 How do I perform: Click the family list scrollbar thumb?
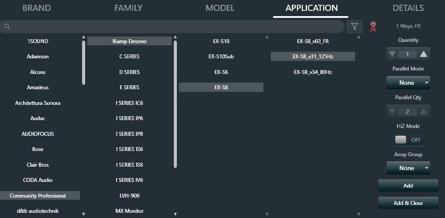coord(175,104)
